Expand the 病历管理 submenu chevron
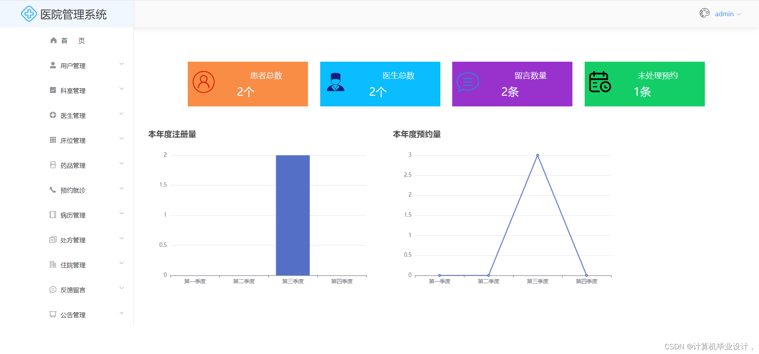Image resolution: width=759 pixels, height=354 pixels. 122,213
